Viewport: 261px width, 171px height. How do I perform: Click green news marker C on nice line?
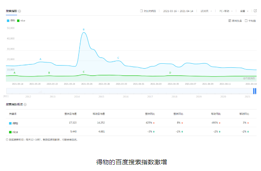click(x=83, y=72)
